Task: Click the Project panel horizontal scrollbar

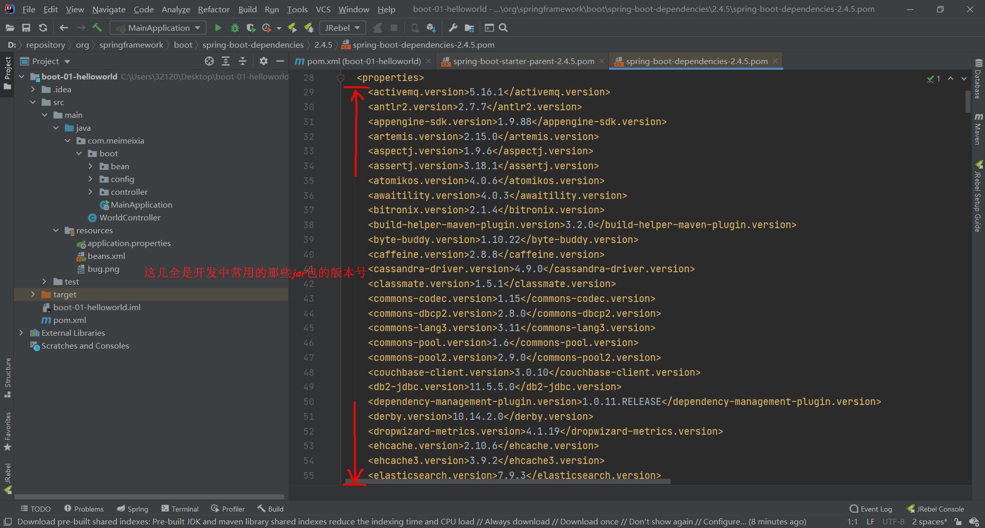Action: [x=149, y=497]
